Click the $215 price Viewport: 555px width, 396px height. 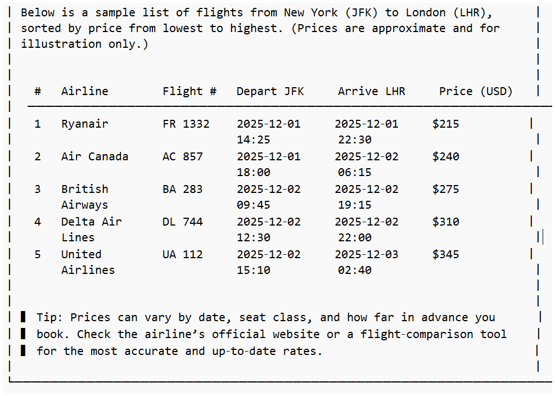pos(445,124)
